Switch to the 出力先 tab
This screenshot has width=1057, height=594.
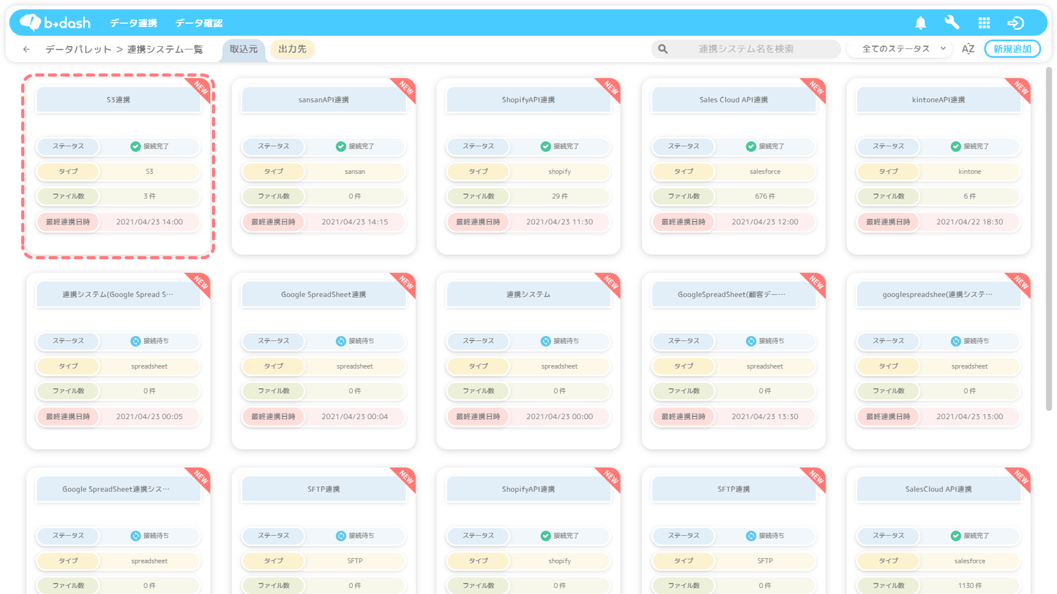[292, 49]
